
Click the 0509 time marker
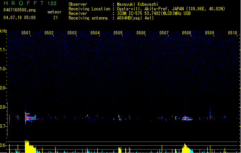210,33
